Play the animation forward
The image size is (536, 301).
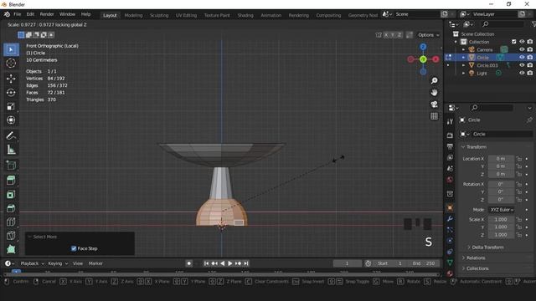[230, 263]
